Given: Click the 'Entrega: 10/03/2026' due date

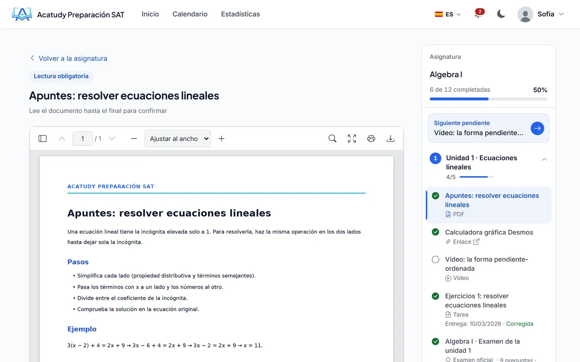Looking at the screenshot, I should tap(473, 324).
